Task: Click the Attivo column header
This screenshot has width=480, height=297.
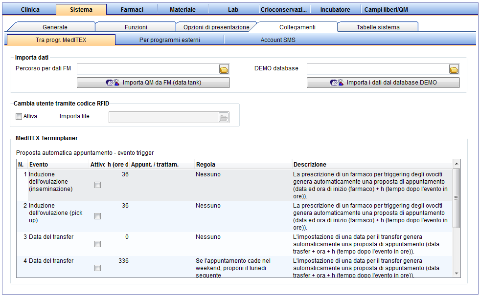Action: point(97,165)
